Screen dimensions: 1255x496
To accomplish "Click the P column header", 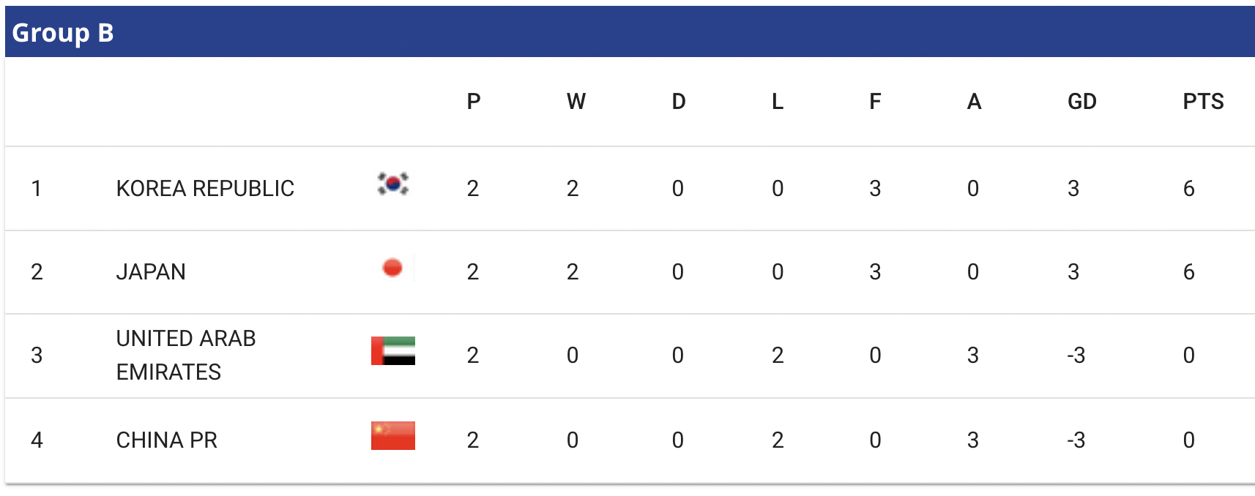I will 474,102.
